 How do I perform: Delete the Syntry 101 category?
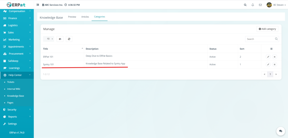point(274,64)
